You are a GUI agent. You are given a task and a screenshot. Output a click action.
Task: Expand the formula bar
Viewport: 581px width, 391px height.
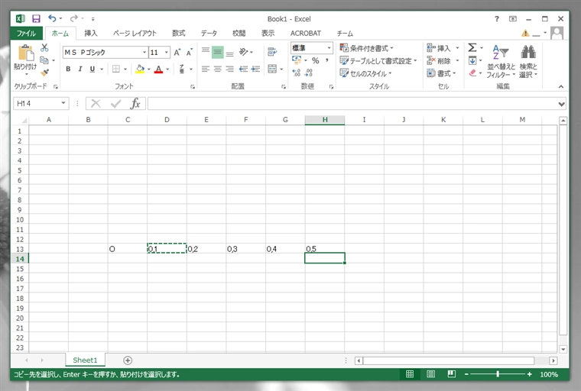[562, 104]
